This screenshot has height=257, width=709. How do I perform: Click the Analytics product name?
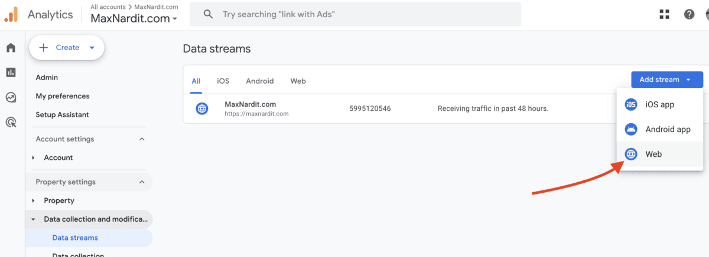(x=50, y=15)
